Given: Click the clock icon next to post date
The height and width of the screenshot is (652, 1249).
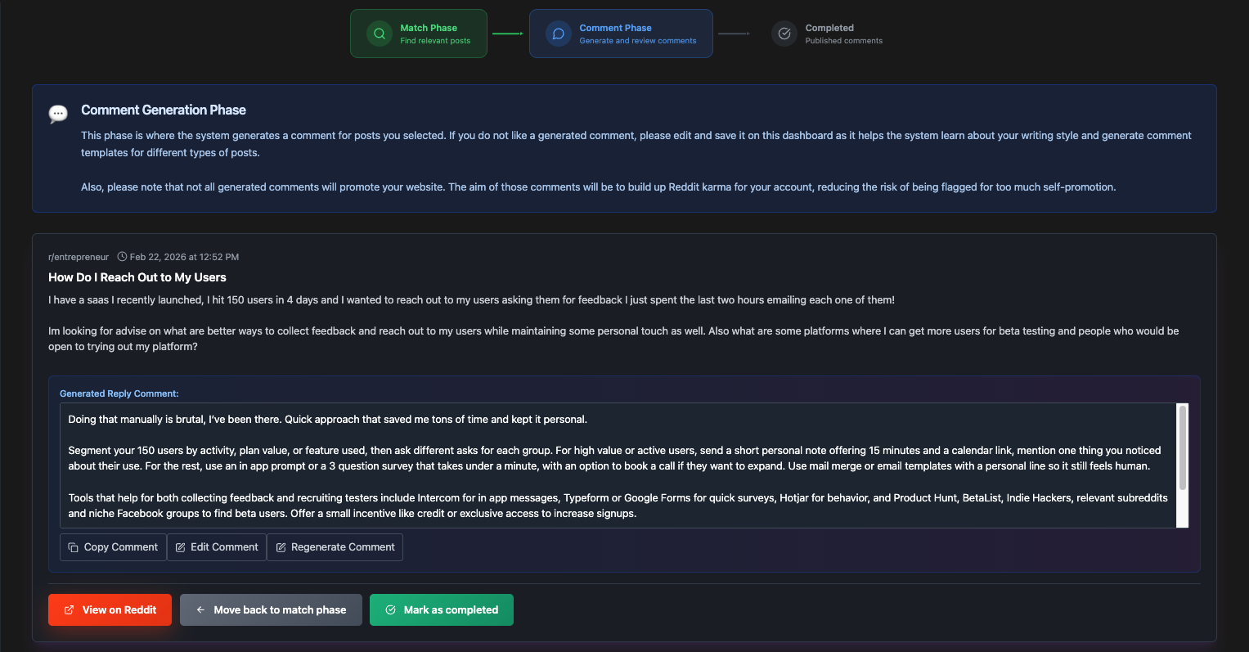Looking at the screenshot, I should (x=123, y=257).
